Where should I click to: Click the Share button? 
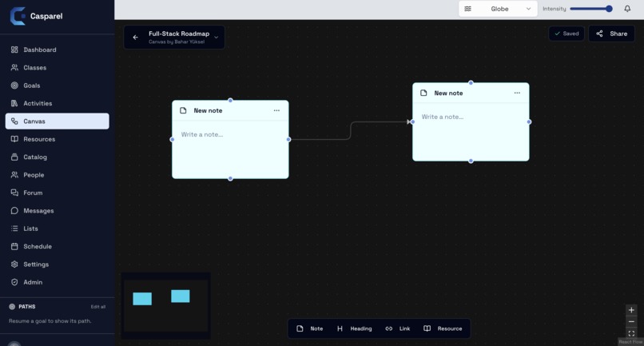(611, 34)
